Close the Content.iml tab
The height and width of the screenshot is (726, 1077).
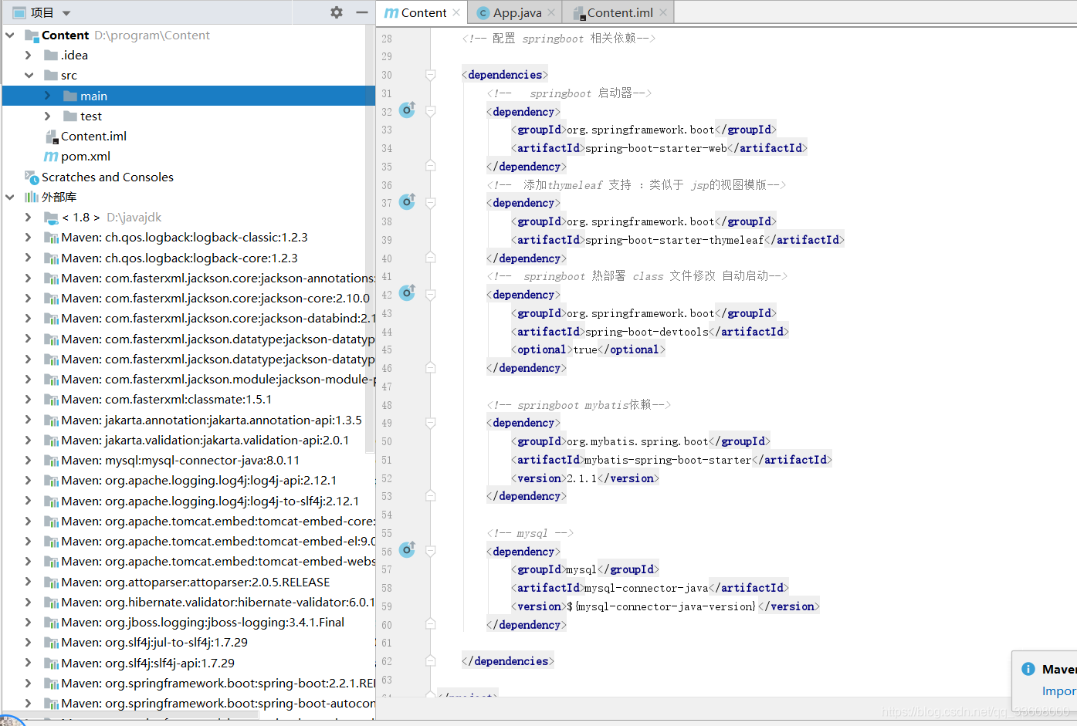pos(663,12)
